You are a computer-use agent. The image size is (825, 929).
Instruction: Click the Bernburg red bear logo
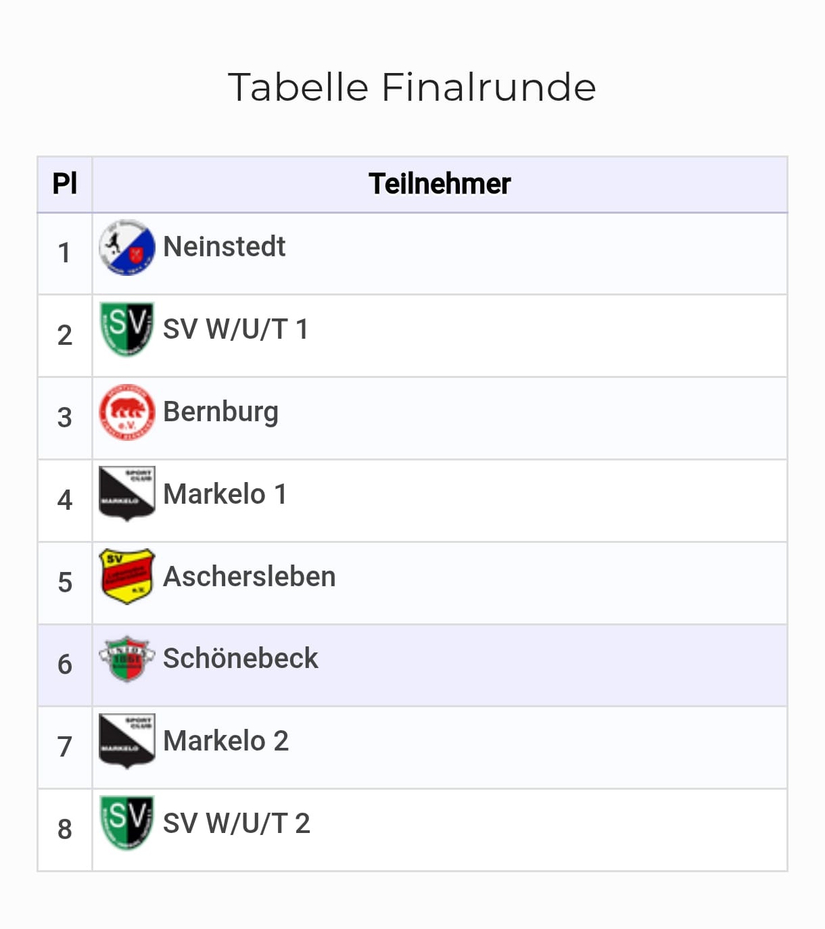(x=126, y=412)
